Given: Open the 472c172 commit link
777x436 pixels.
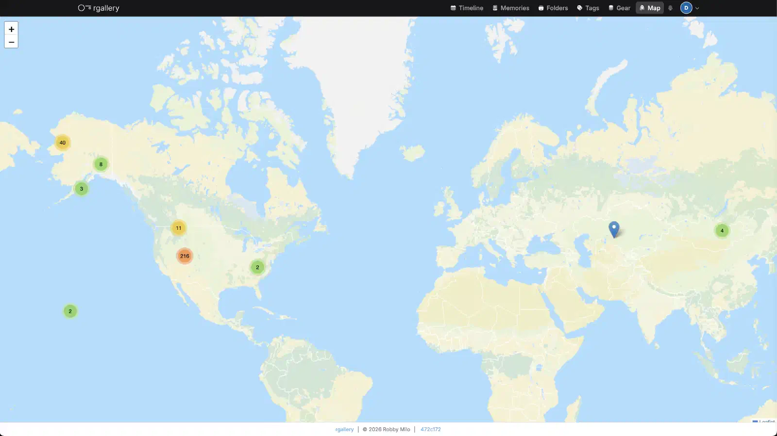Looking at the screenshot, I should tap(431, 429).
